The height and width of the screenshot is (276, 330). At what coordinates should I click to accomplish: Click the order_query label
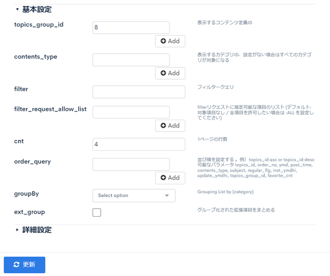[x=32, y=162]
